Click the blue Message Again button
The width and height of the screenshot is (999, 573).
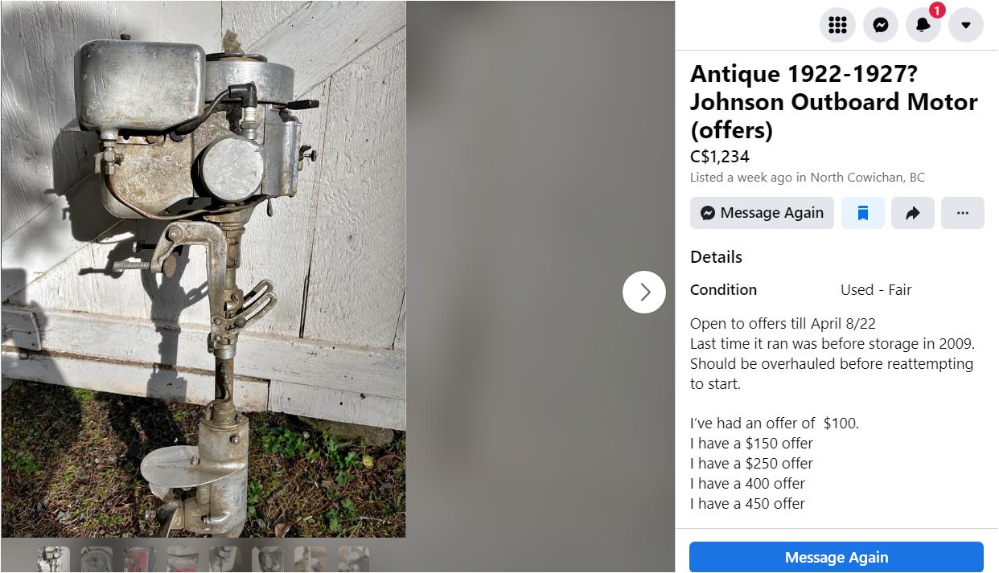[x=837, y=557]
